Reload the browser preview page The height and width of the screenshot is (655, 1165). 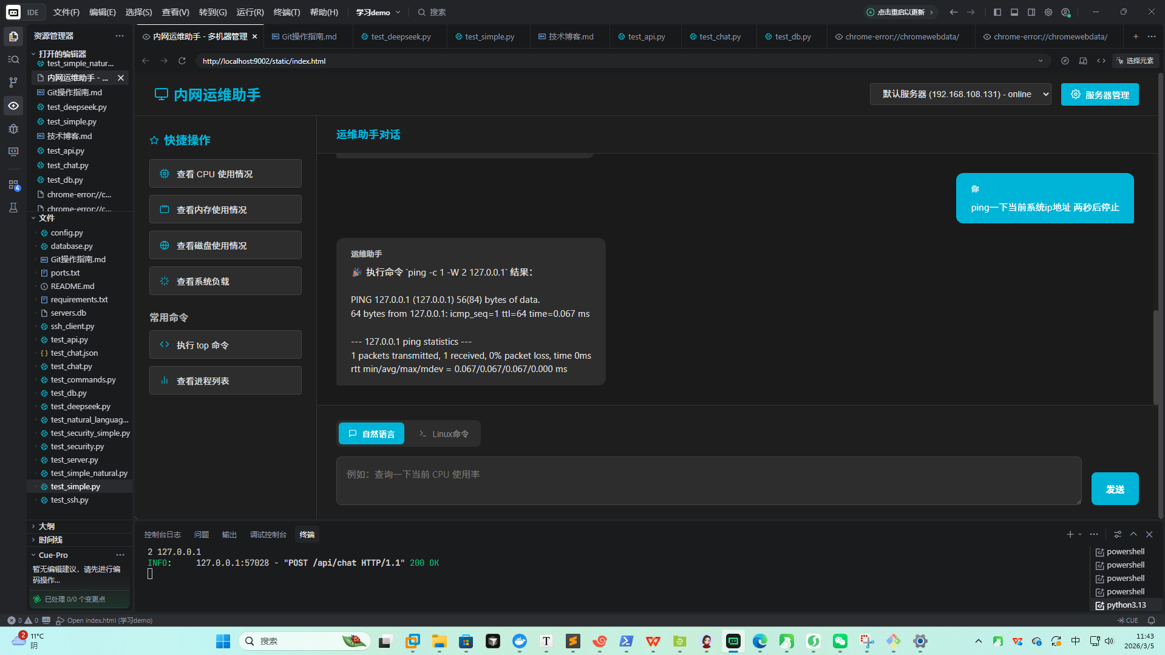(182, 61)
